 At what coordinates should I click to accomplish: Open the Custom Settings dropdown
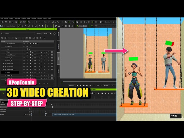point(11,26)
